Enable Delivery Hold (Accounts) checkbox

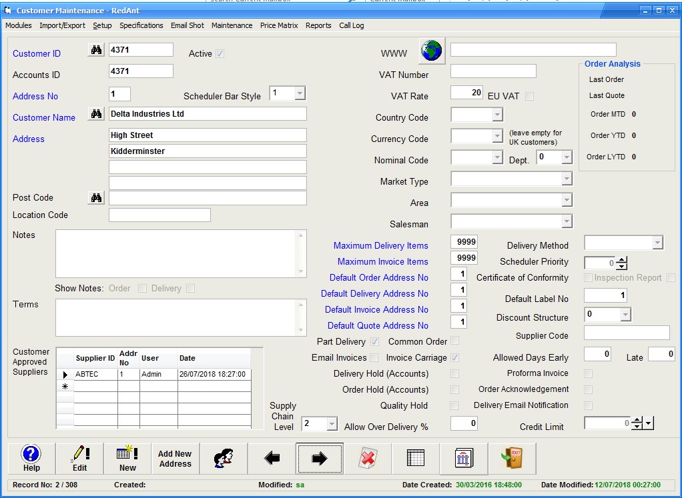(x=454, y=374)
